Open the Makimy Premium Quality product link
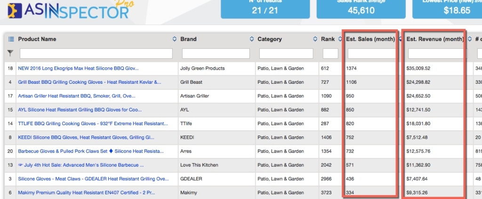 [x=87, y=192]
